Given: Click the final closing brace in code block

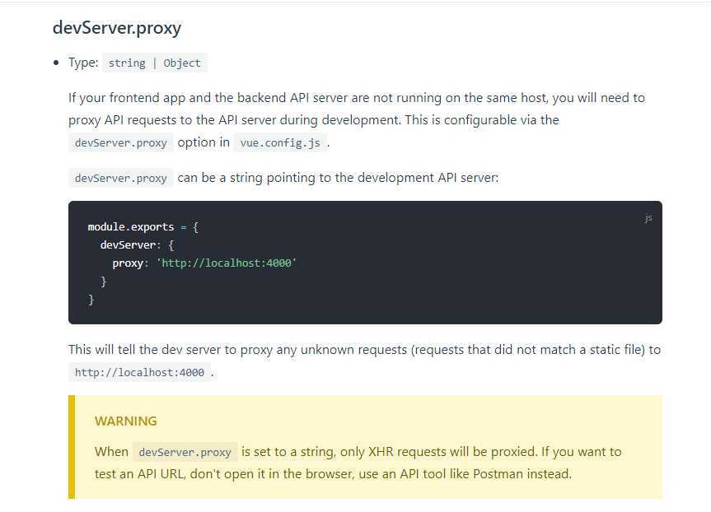Looking at the screenshot, I should coord(91,300).
